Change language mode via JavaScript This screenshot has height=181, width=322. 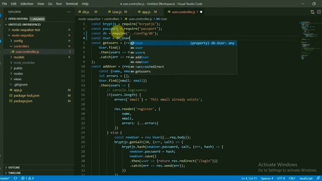tap(306, 178)
